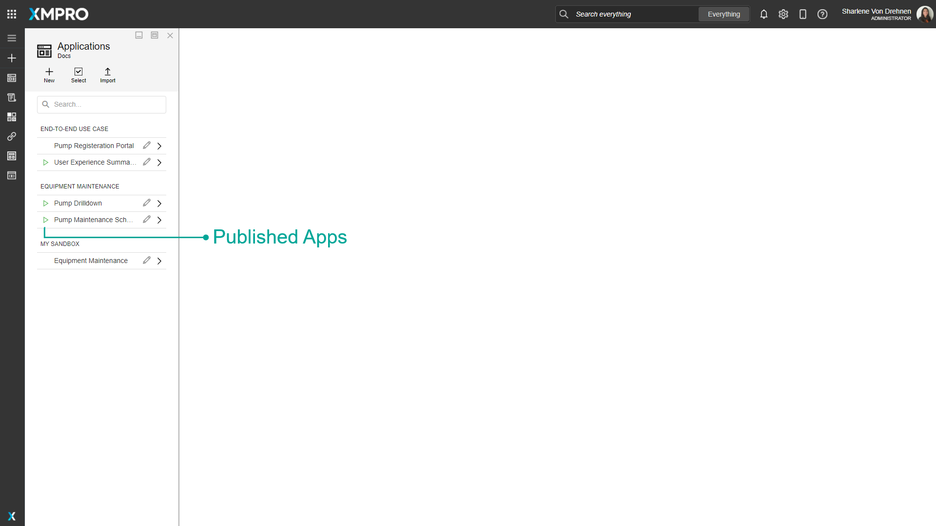The height and width of the screenshot is (526, 936).
Task: Open the help question mark icon
Action: click(822, 14)
